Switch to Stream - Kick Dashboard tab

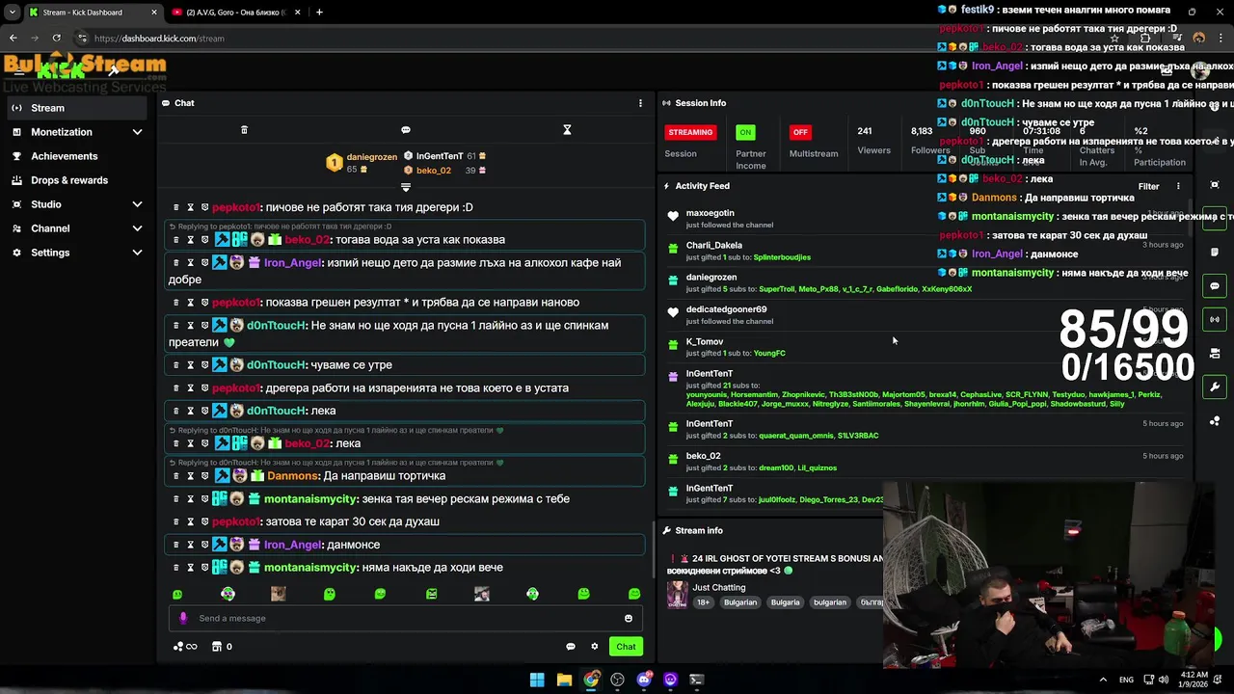click(92, 13)
